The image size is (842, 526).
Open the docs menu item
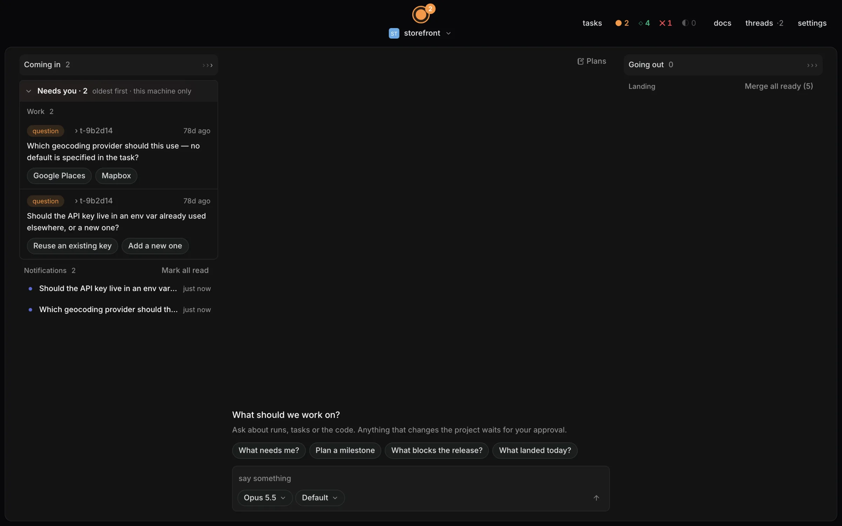point(722,23)
